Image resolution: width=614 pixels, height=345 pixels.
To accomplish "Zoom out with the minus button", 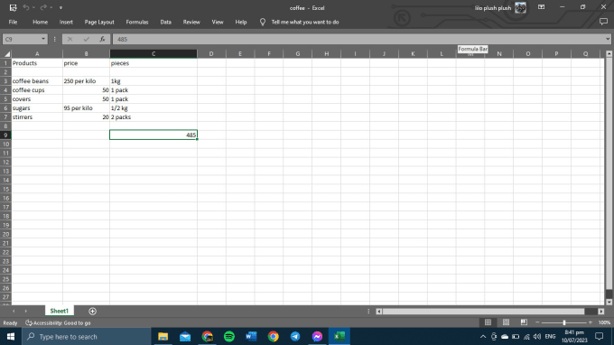I will [x=537, y=322].
